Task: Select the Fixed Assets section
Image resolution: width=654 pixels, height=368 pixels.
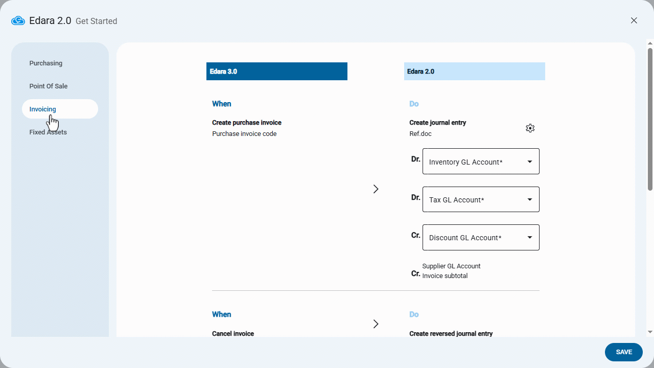Action: point(60,132)
